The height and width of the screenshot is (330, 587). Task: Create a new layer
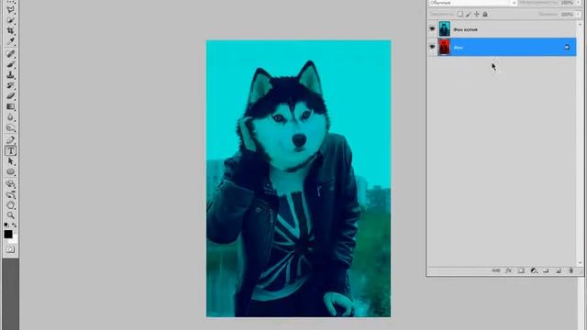(x=559, y=270)
